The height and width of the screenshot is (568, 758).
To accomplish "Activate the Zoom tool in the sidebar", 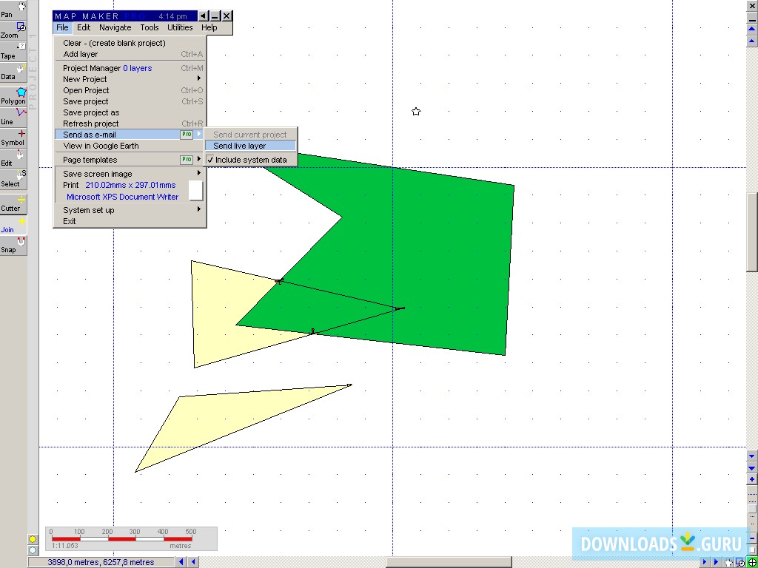I will 13,30.
